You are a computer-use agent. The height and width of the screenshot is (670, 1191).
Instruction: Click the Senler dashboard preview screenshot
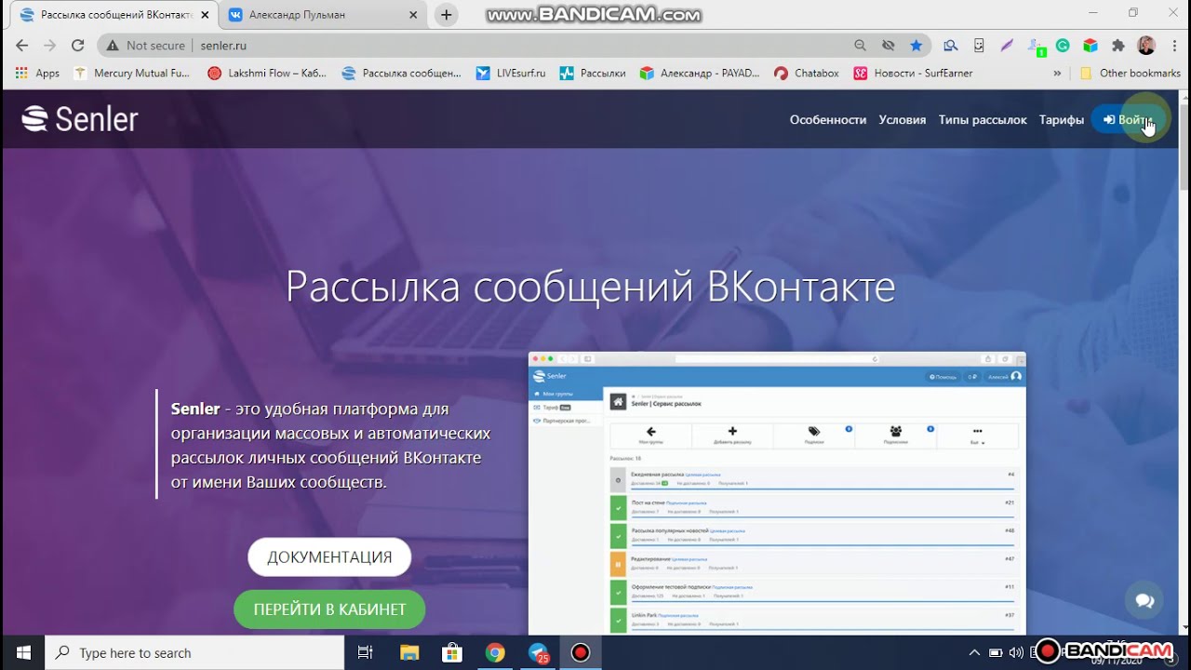777,493
